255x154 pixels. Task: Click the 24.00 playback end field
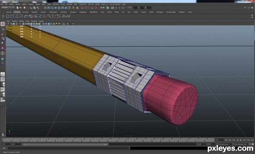pyautogui.click(x=201, y=144)
